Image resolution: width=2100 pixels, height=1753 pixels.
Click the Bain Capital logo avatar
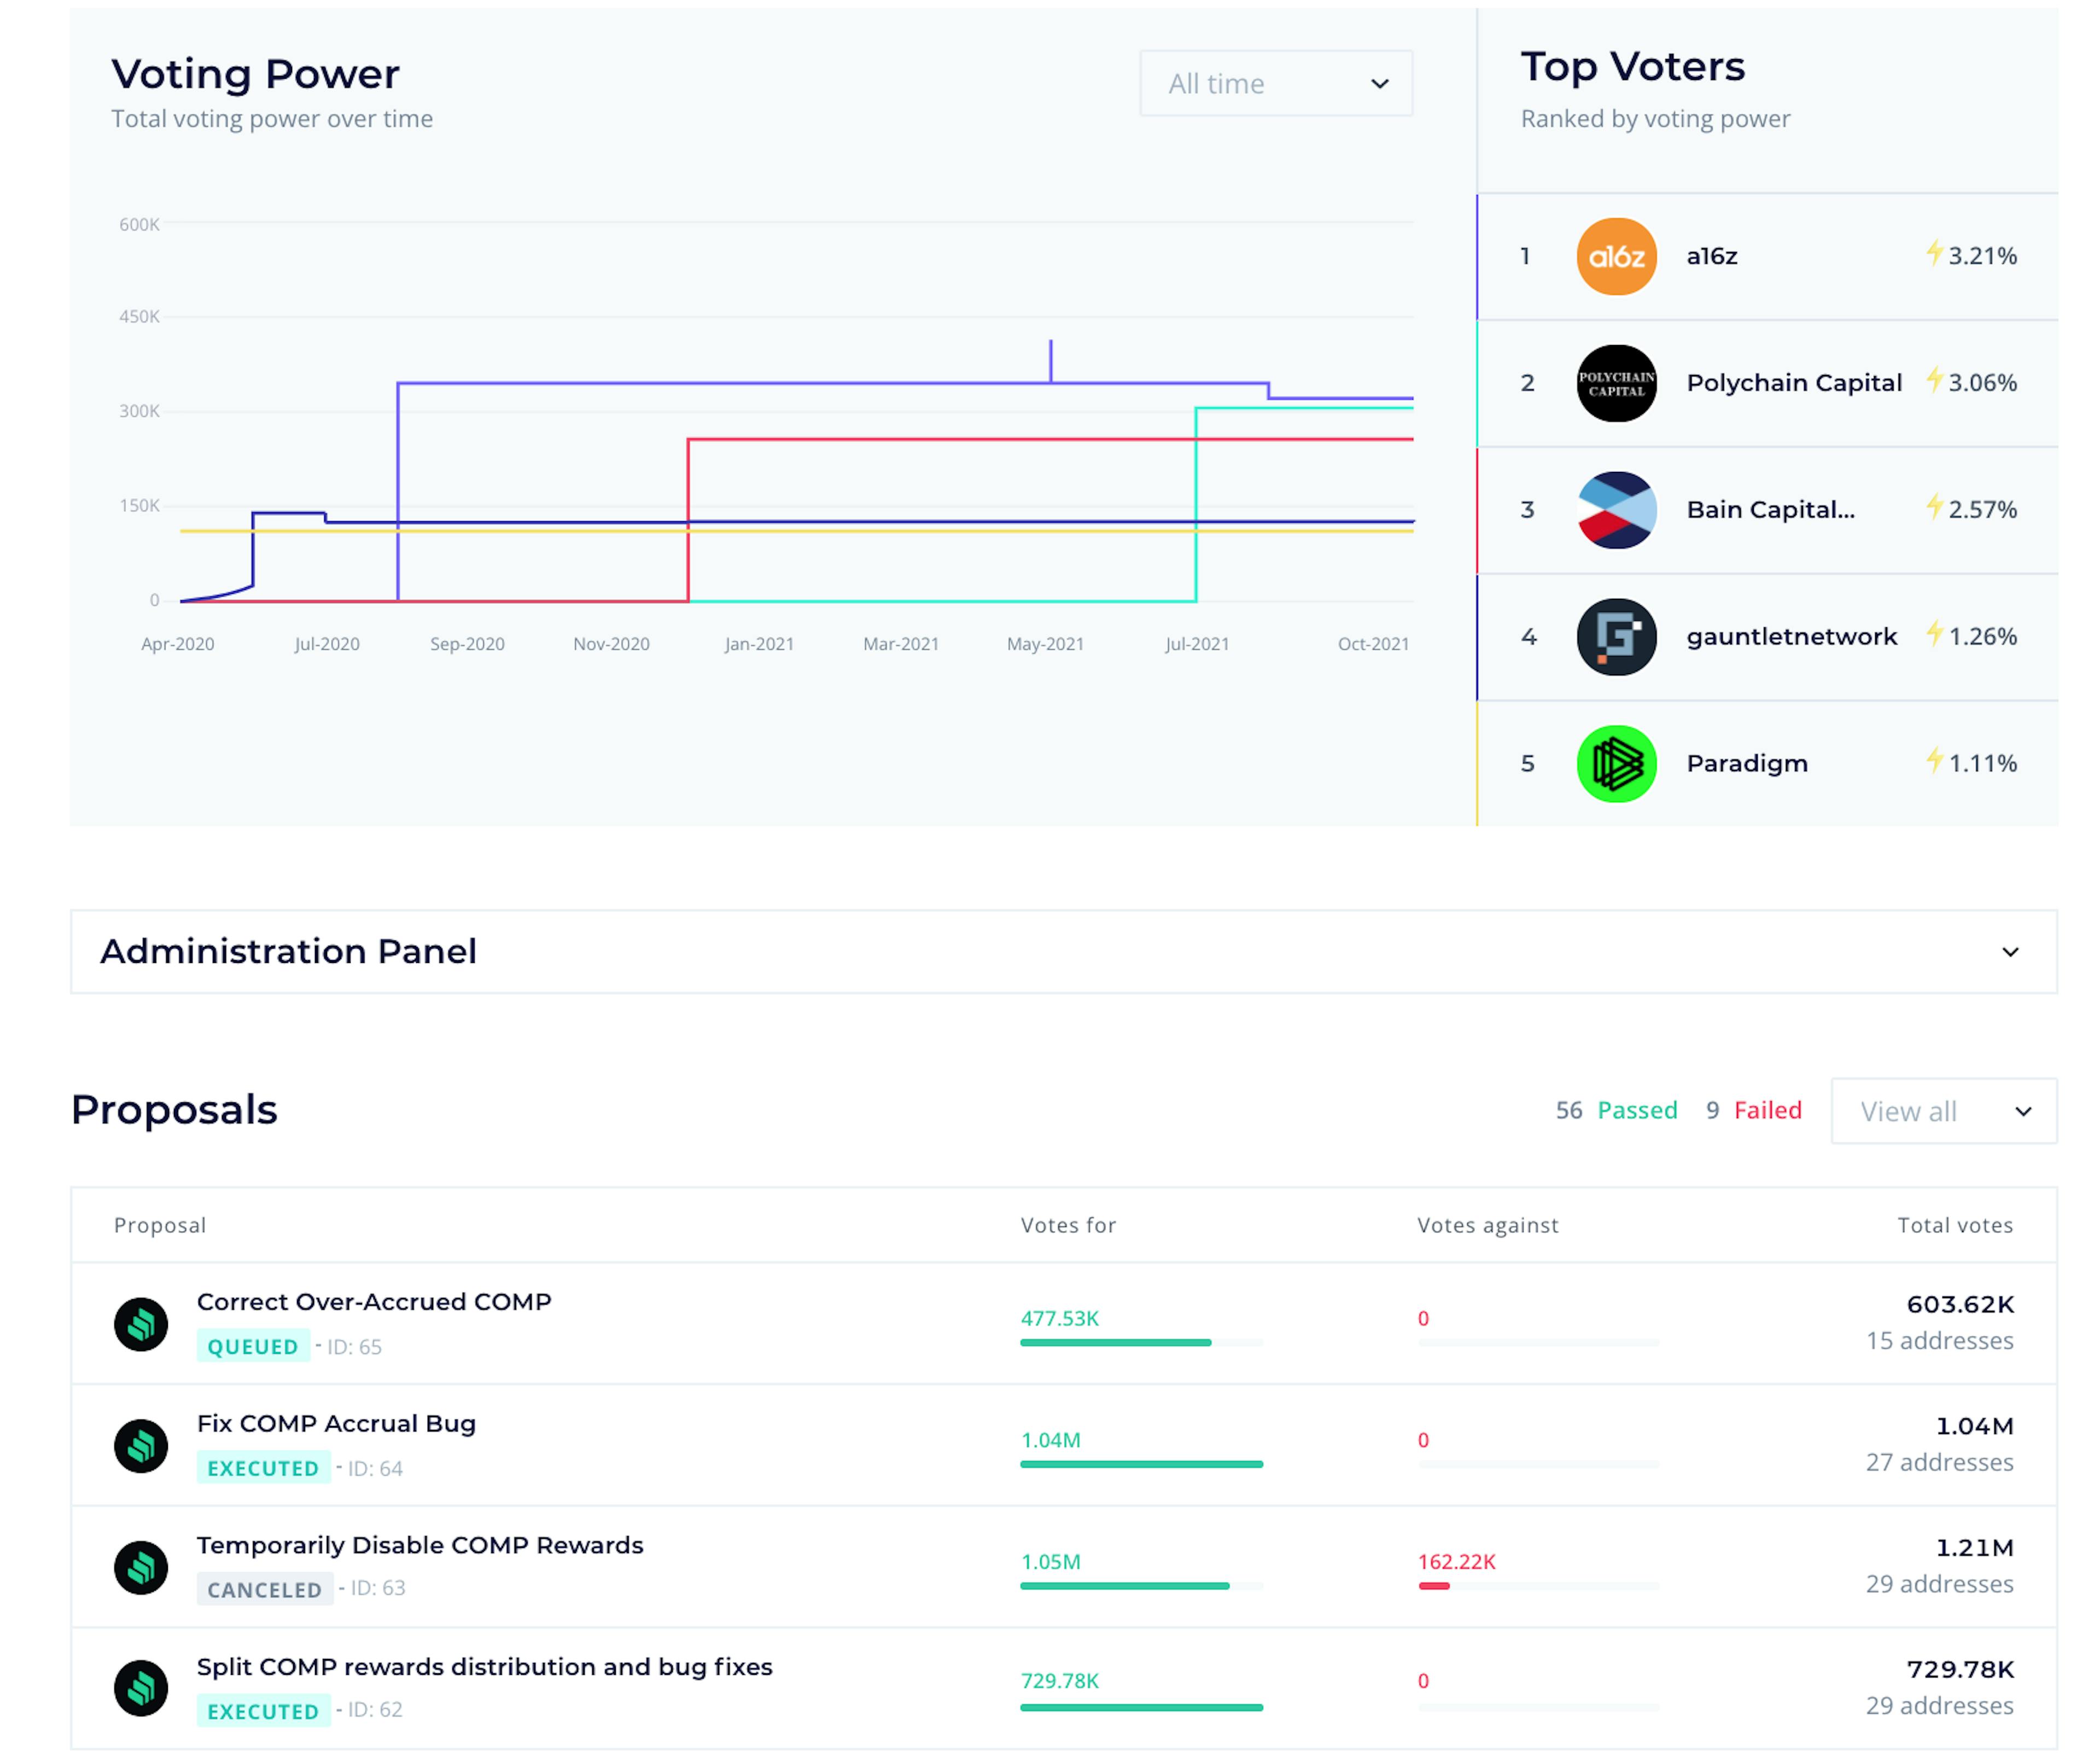[1616, 510]
